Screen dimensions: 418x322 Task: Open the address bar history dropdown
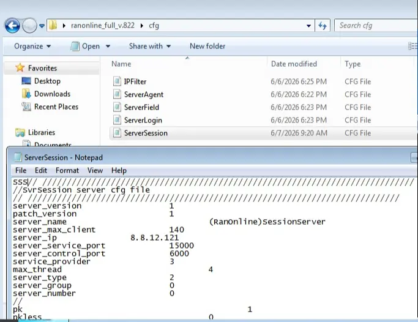pos(308,26)
